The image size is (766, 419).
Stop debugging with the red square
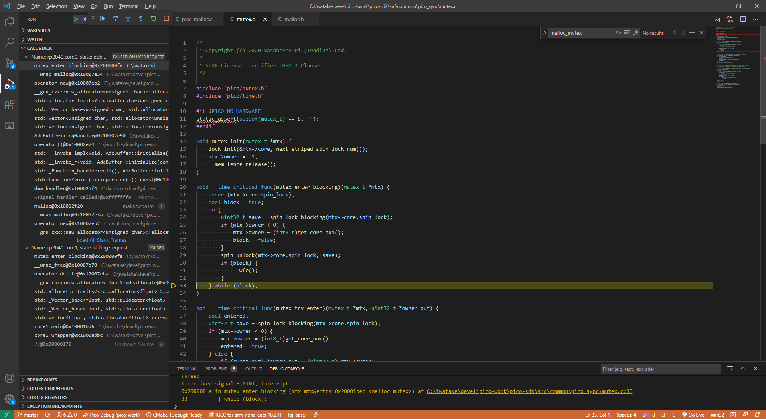(x=166, y=18)
